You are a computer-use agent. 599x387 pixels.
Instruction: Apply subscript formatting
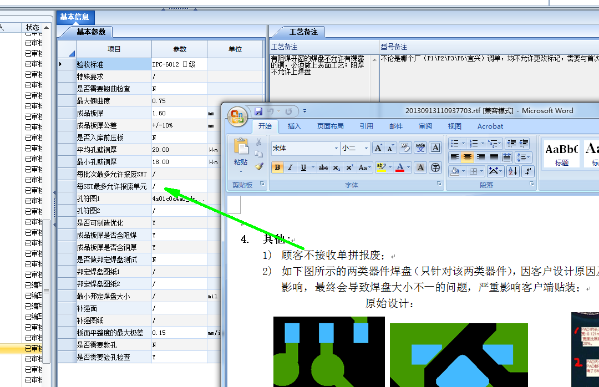pyautogui.click(x=336, y=167)
